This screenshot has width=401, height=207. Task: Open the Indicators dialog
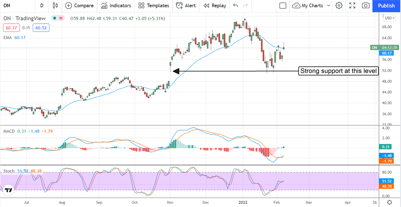click(x=116, y=6)
